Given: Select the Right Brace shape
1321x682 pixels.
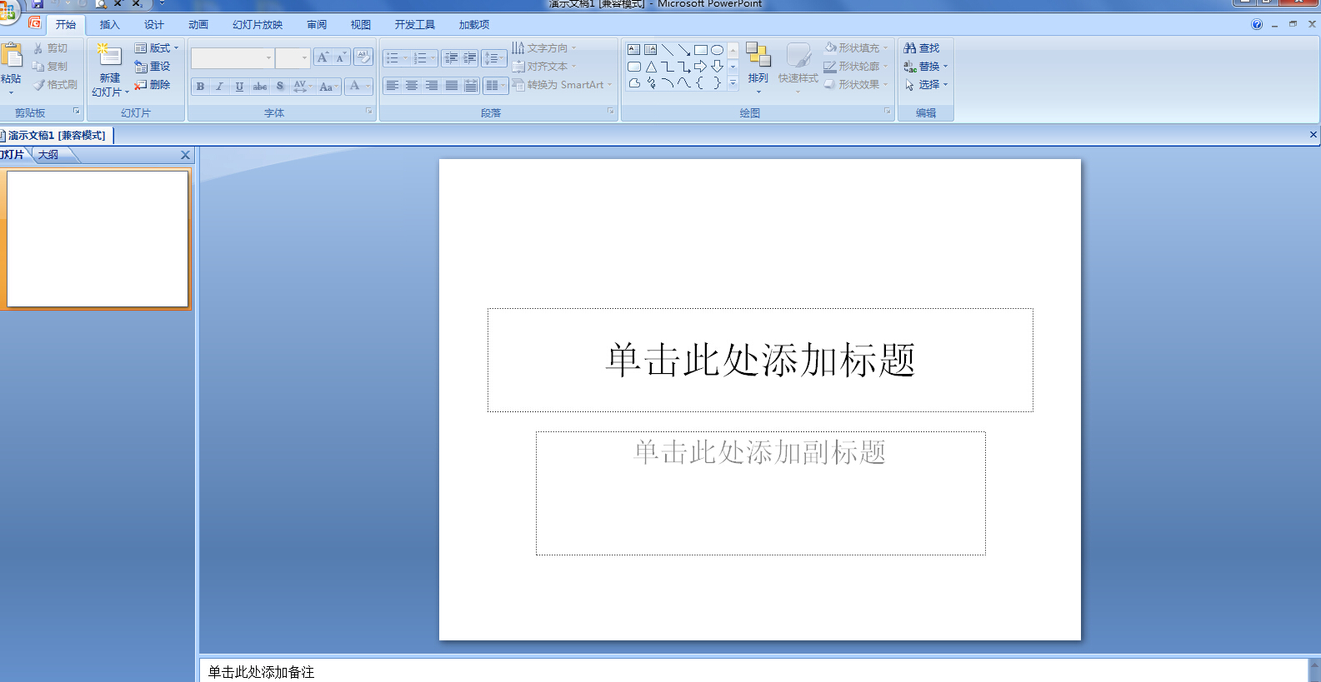Looking at the screenshot, I should click(x=717, y=83).
